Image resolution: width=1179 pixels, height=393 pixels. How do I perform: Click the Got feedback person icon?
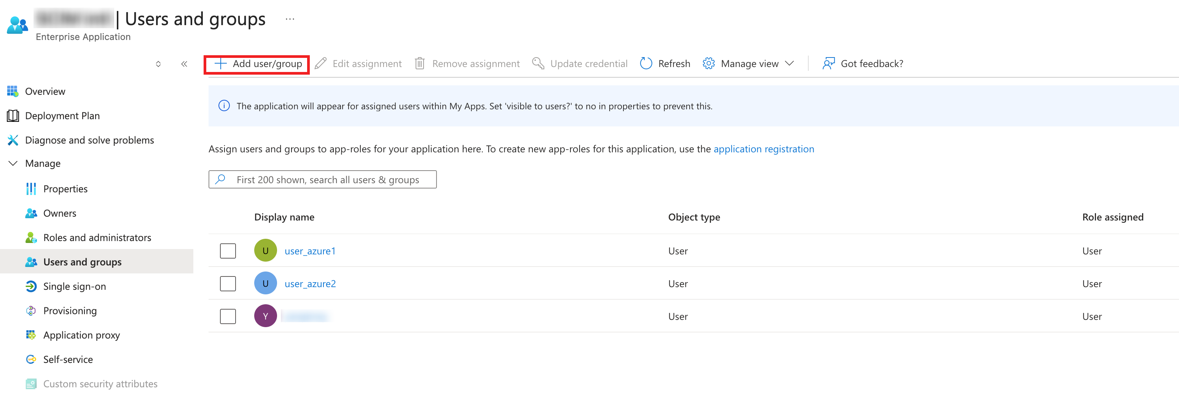[x=828, y=64]
